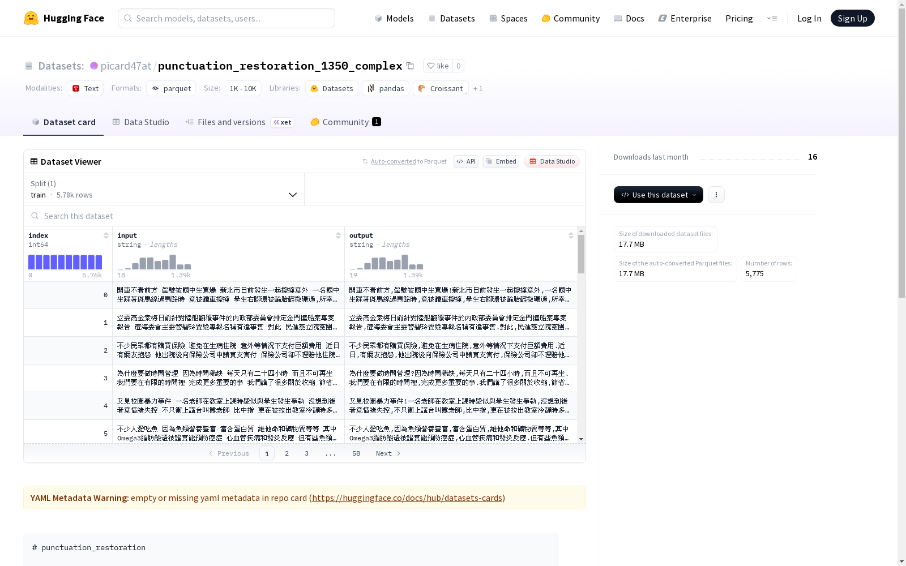Open the Auto-converted to Parquet link

pos(405,161)
